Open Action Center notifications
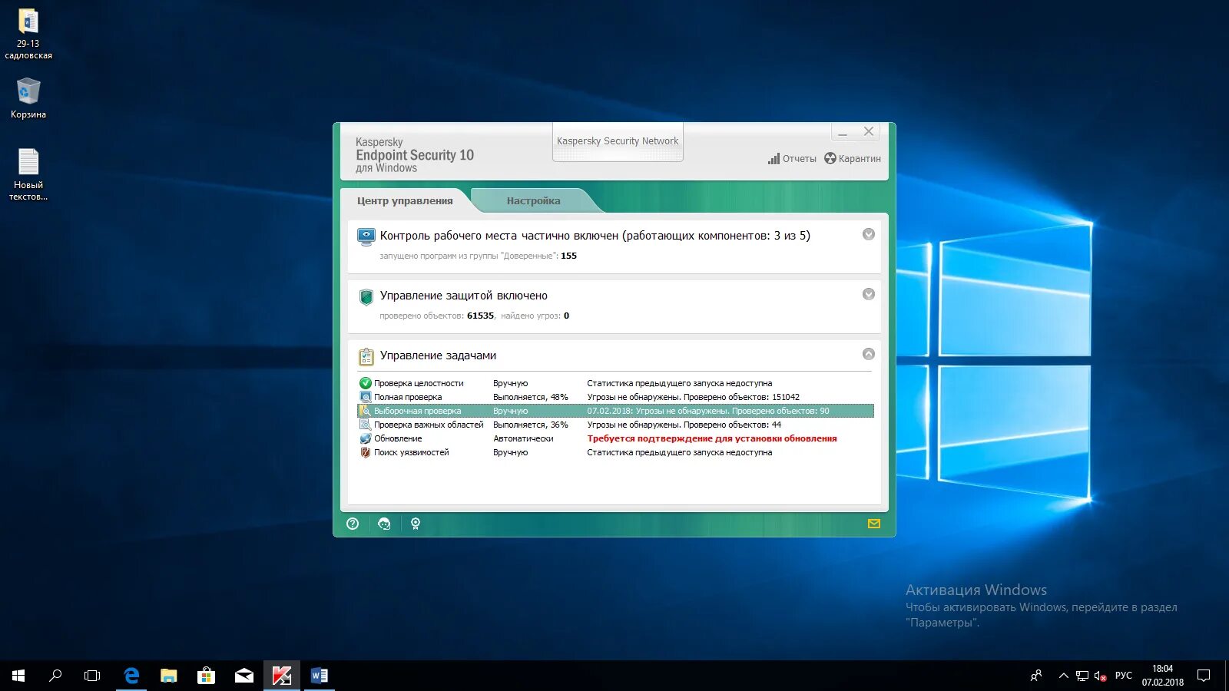The width and height of the screenshot is (1229, 691). pyautogui.click(x=1204, y=676)
